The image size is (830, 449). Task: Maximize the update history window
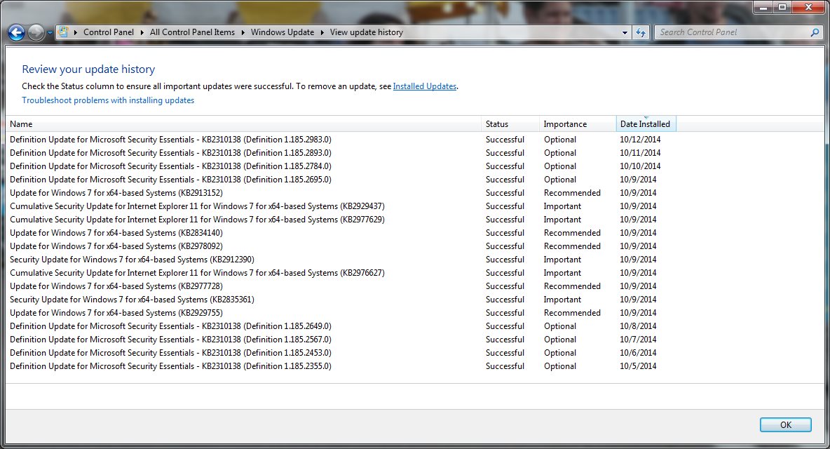tap(782, 7)
